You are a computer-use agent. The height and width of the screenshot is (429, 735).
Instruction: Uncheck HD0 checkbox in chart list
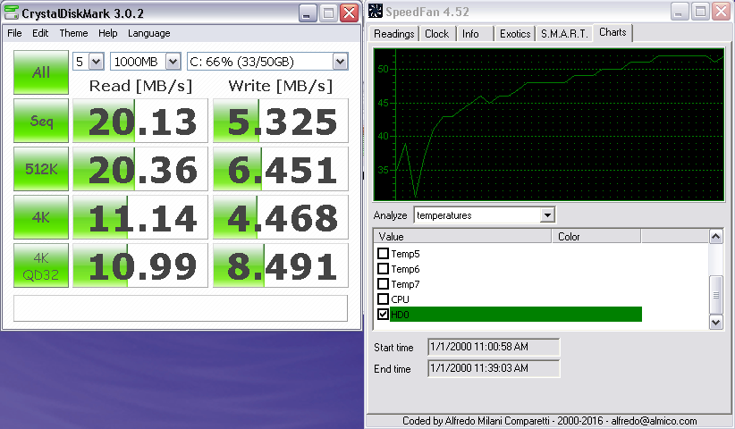click(383, 315)
